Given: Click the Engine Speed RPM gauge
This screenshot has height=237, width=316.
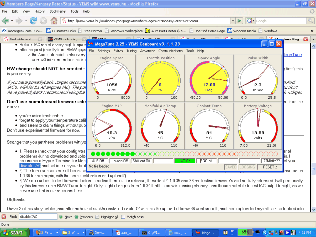Looking at the screenshot, I should [x=112, y=78].
